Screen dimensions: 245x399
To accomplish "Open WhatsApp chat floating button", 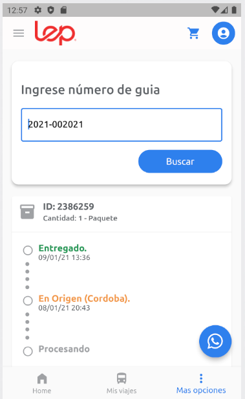I will click(215, 341).
